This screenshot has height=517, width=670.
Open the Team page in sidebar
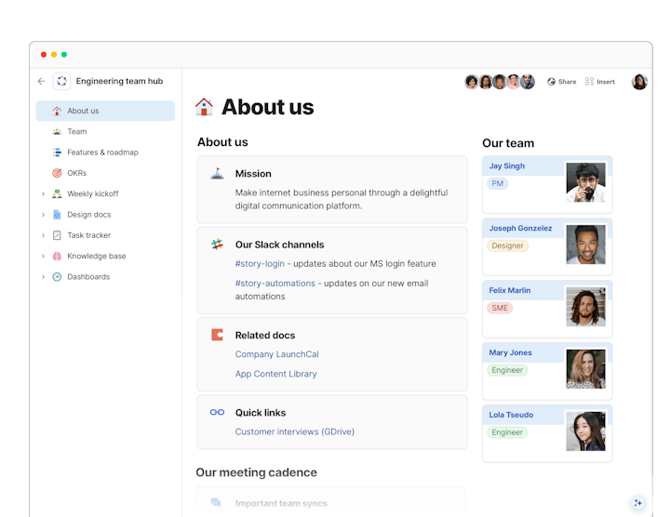76,132
